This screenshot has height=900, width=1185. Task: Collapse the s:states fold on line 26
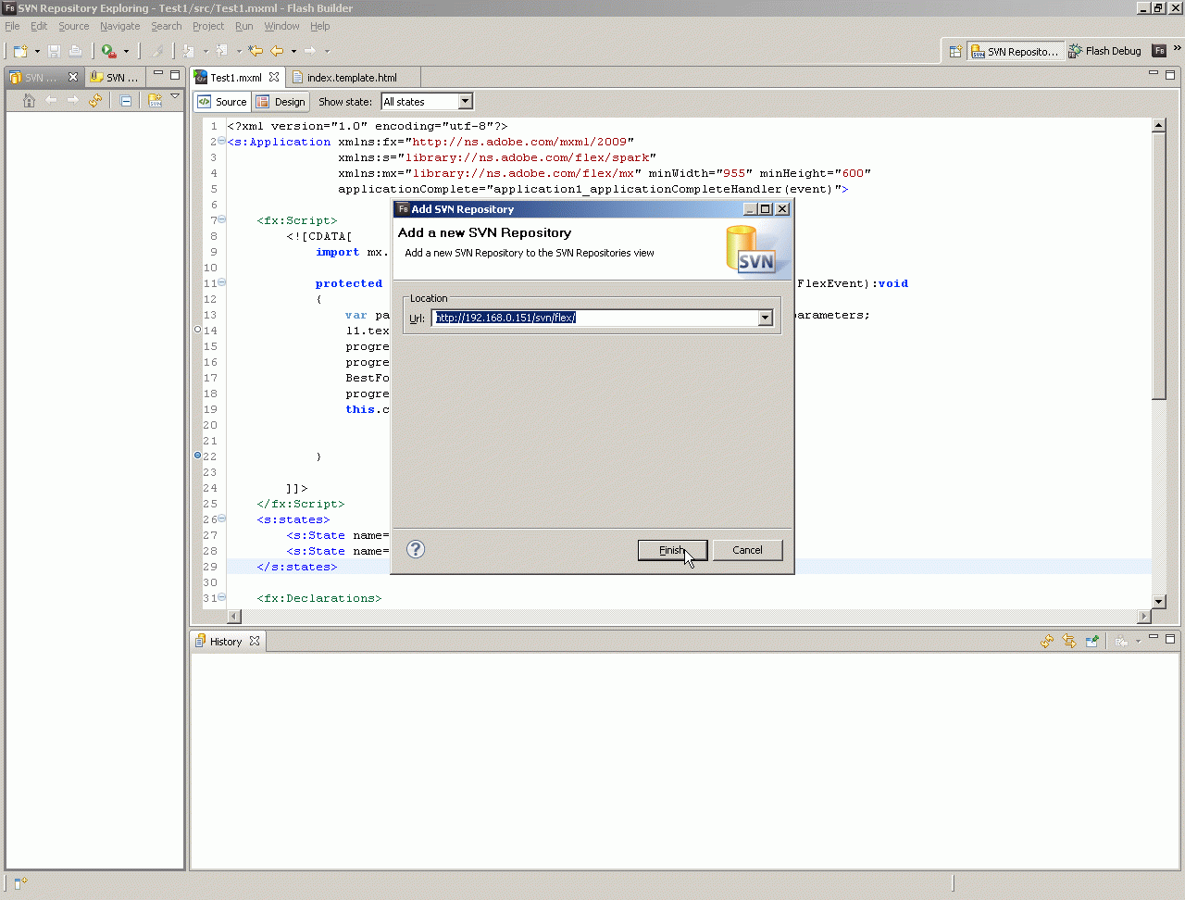[x=221, y=519]
